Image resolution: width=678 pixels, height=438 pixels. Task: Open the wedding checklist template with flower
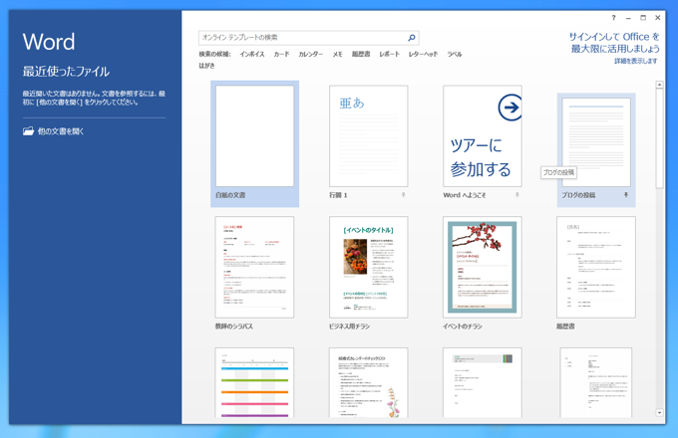[x=368, y=383]
